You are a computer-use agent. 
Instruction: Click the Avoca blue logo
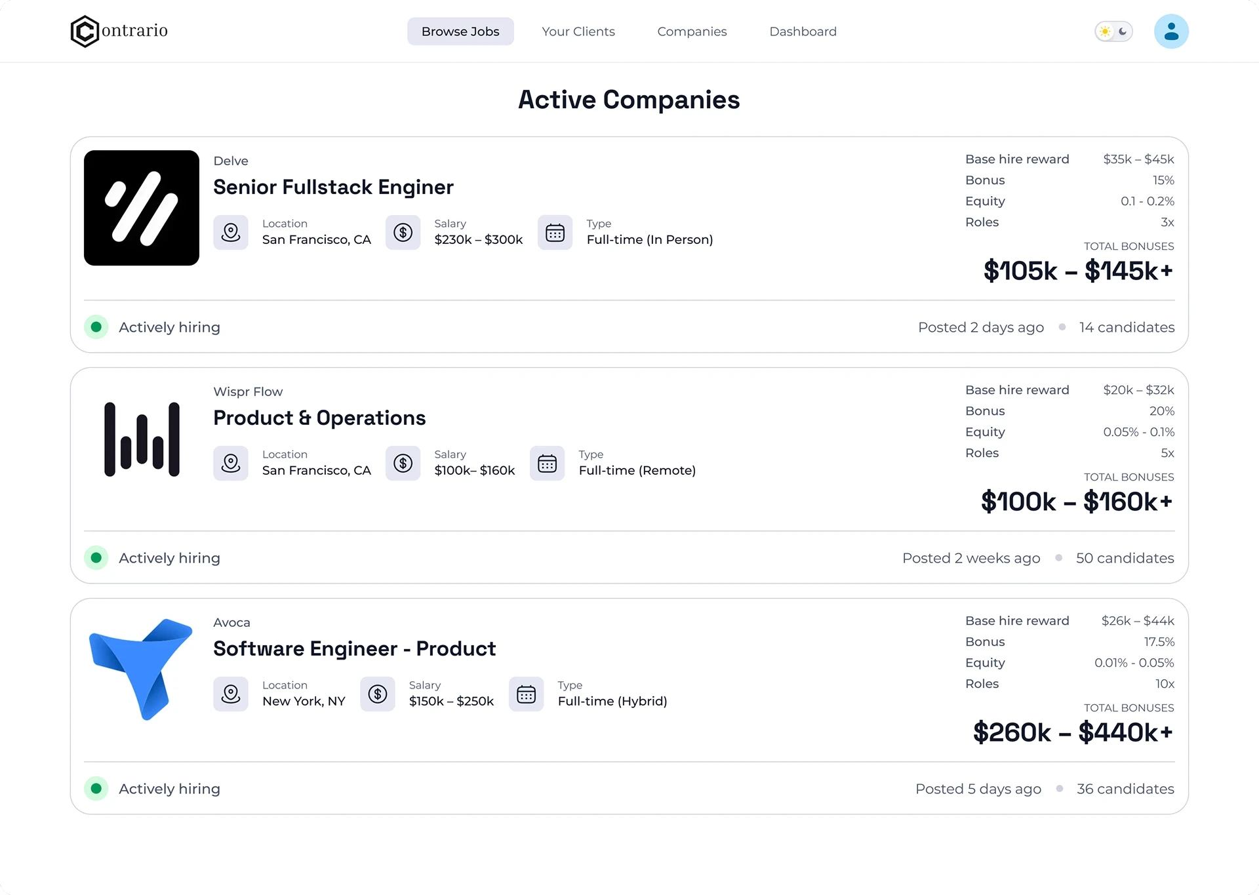140,668
